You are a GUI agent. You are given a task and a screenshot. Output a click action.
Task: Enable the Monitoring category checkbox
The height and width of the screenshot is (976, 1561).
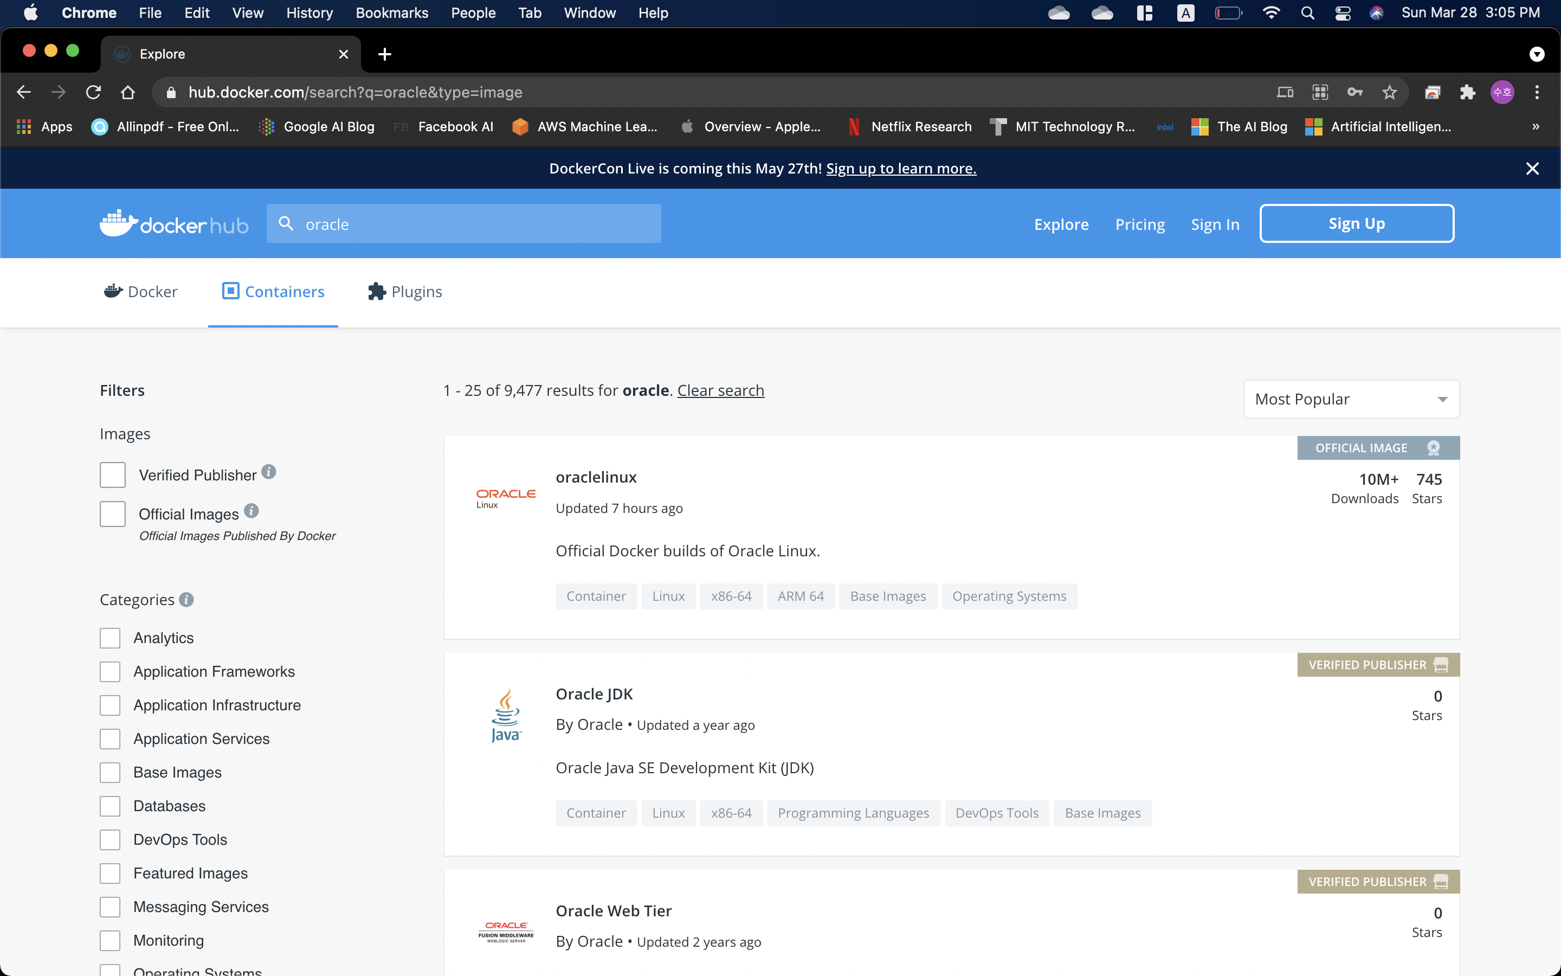click(x=111, y=941)
